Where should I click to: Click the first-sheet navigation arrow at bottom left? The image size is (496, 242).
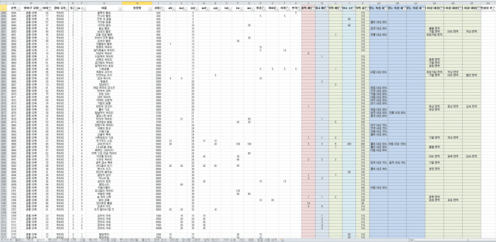[x=2, y=240]
